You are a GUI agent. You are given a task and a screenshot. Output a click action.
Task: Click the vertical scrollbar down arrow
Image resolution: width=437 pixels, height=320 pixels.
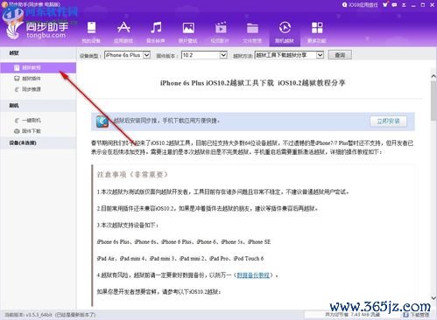coord(433,298)
